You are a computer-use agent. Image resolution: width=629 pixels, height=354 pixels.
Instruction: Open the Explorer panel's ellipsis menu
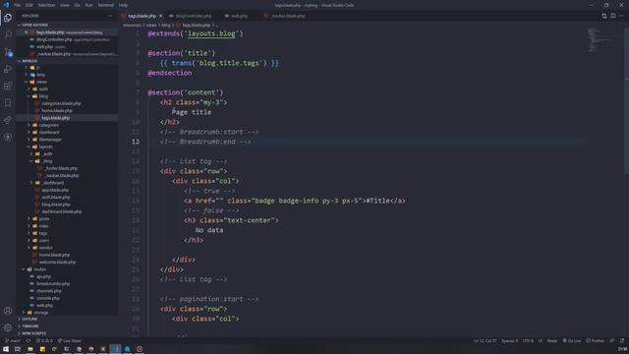point(110,16)
